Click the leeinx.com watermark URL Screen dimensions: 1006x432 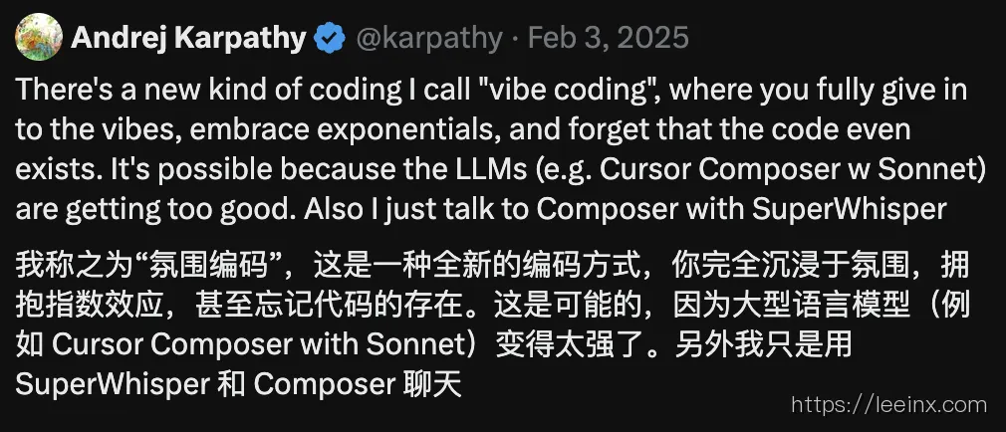pyautogui.click(x=888, y=405)
